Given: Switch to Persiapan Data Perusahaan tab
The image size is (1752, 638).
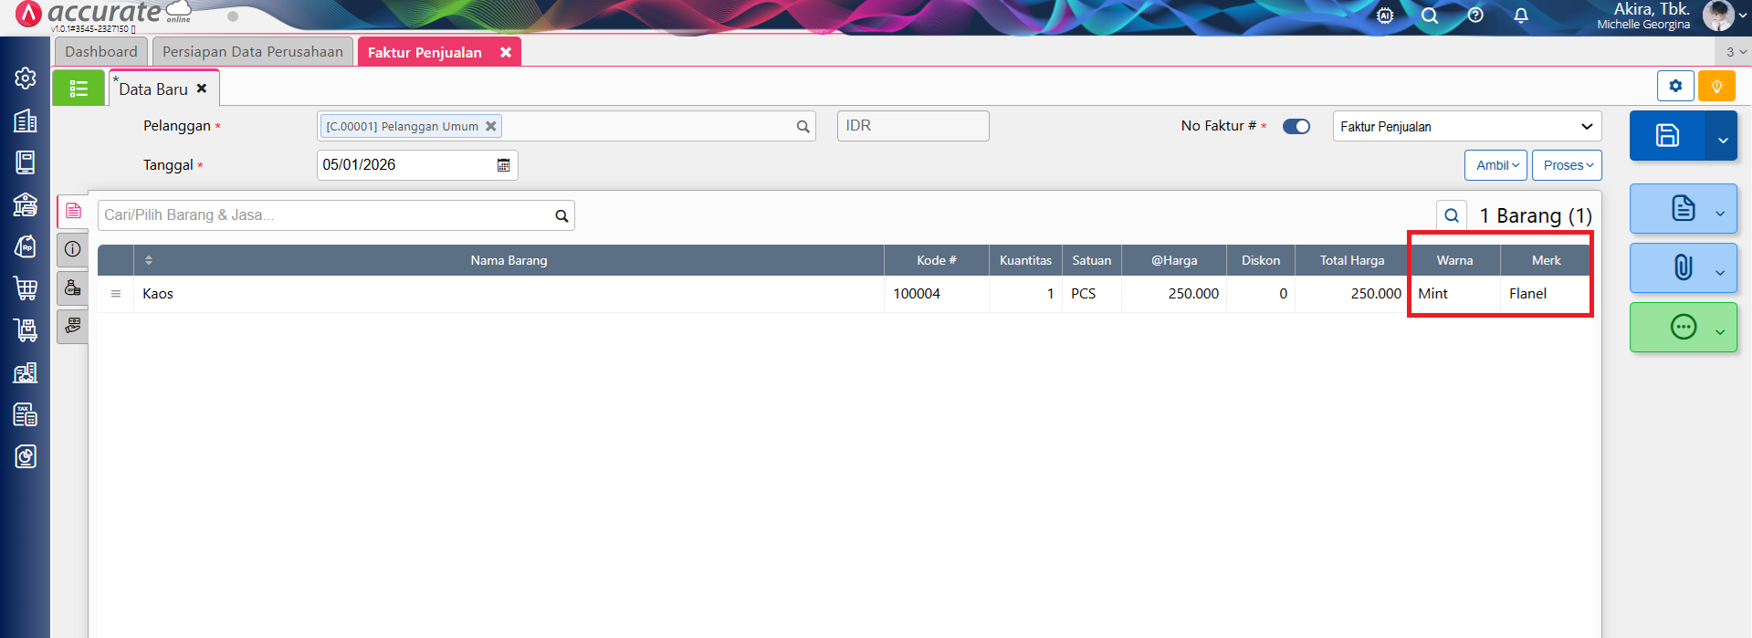Looking at the screenshot, I should pyautogui.click(x=253, y=52).
